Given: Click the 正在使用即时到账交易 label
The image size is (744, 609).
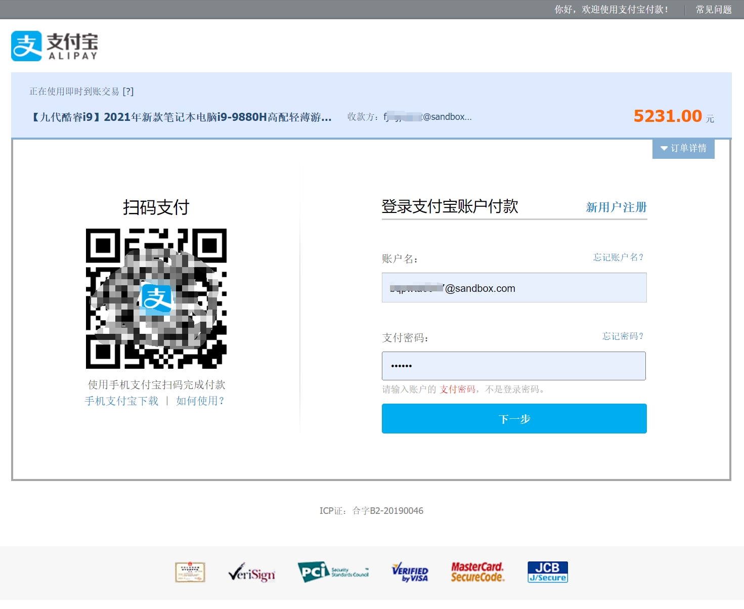Looking at the screenshot, I should click(x=74, y=92).
